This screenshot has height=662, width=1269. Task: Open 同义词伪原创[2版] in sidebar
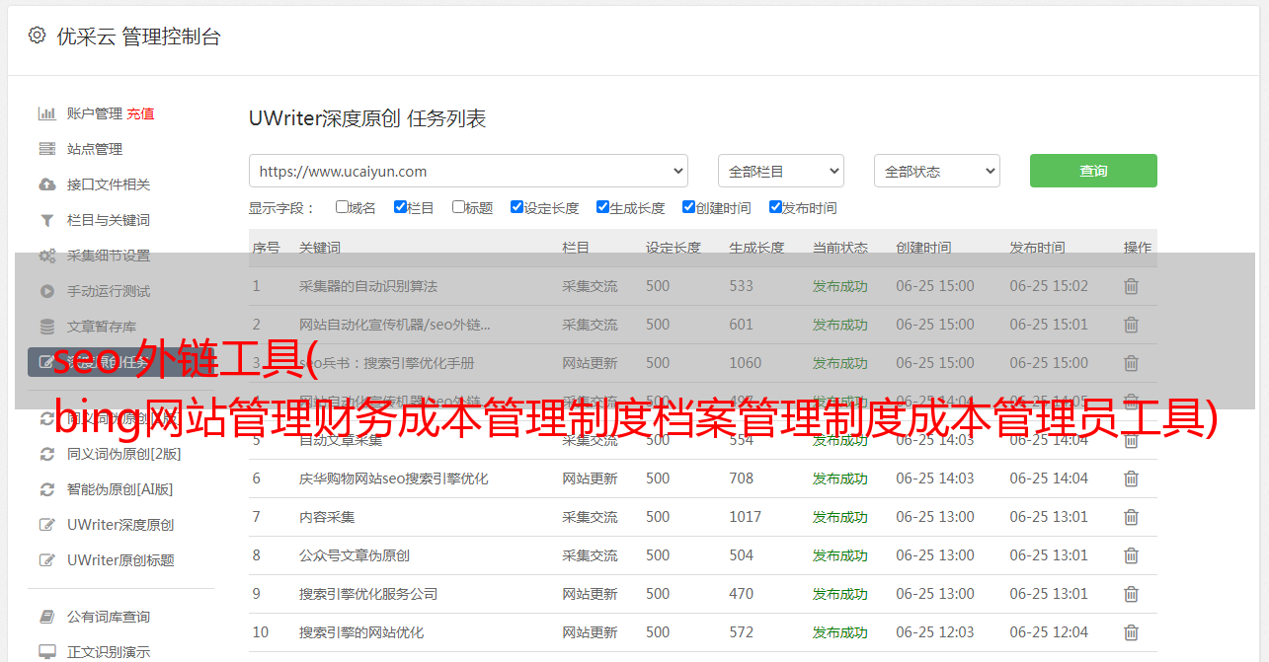(x=124, y=454)
